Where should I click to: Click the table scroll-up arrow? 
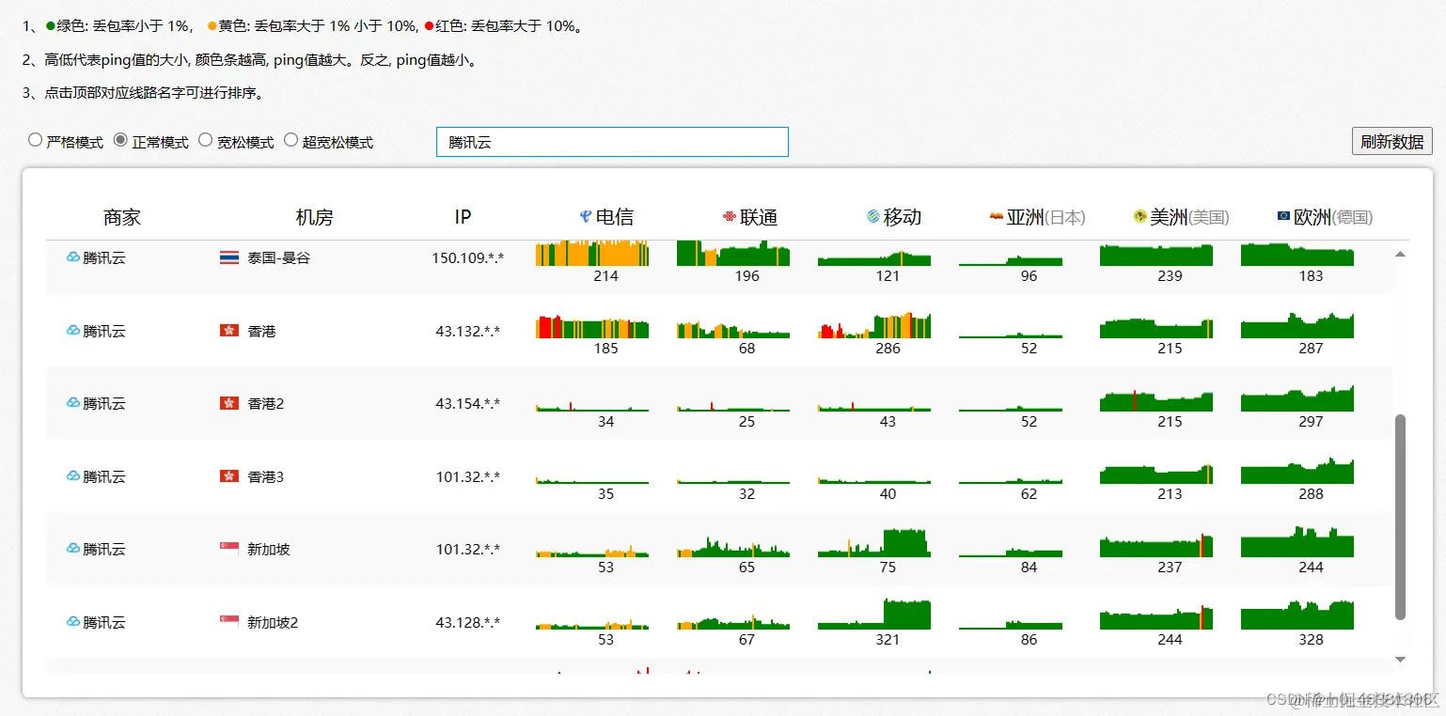click(1400, 254)
